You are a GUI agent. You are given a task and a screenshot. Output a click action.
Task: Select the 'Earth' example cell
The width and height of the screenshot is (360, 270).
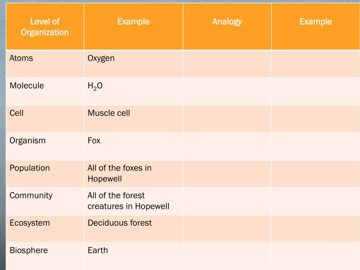[133, 256]
